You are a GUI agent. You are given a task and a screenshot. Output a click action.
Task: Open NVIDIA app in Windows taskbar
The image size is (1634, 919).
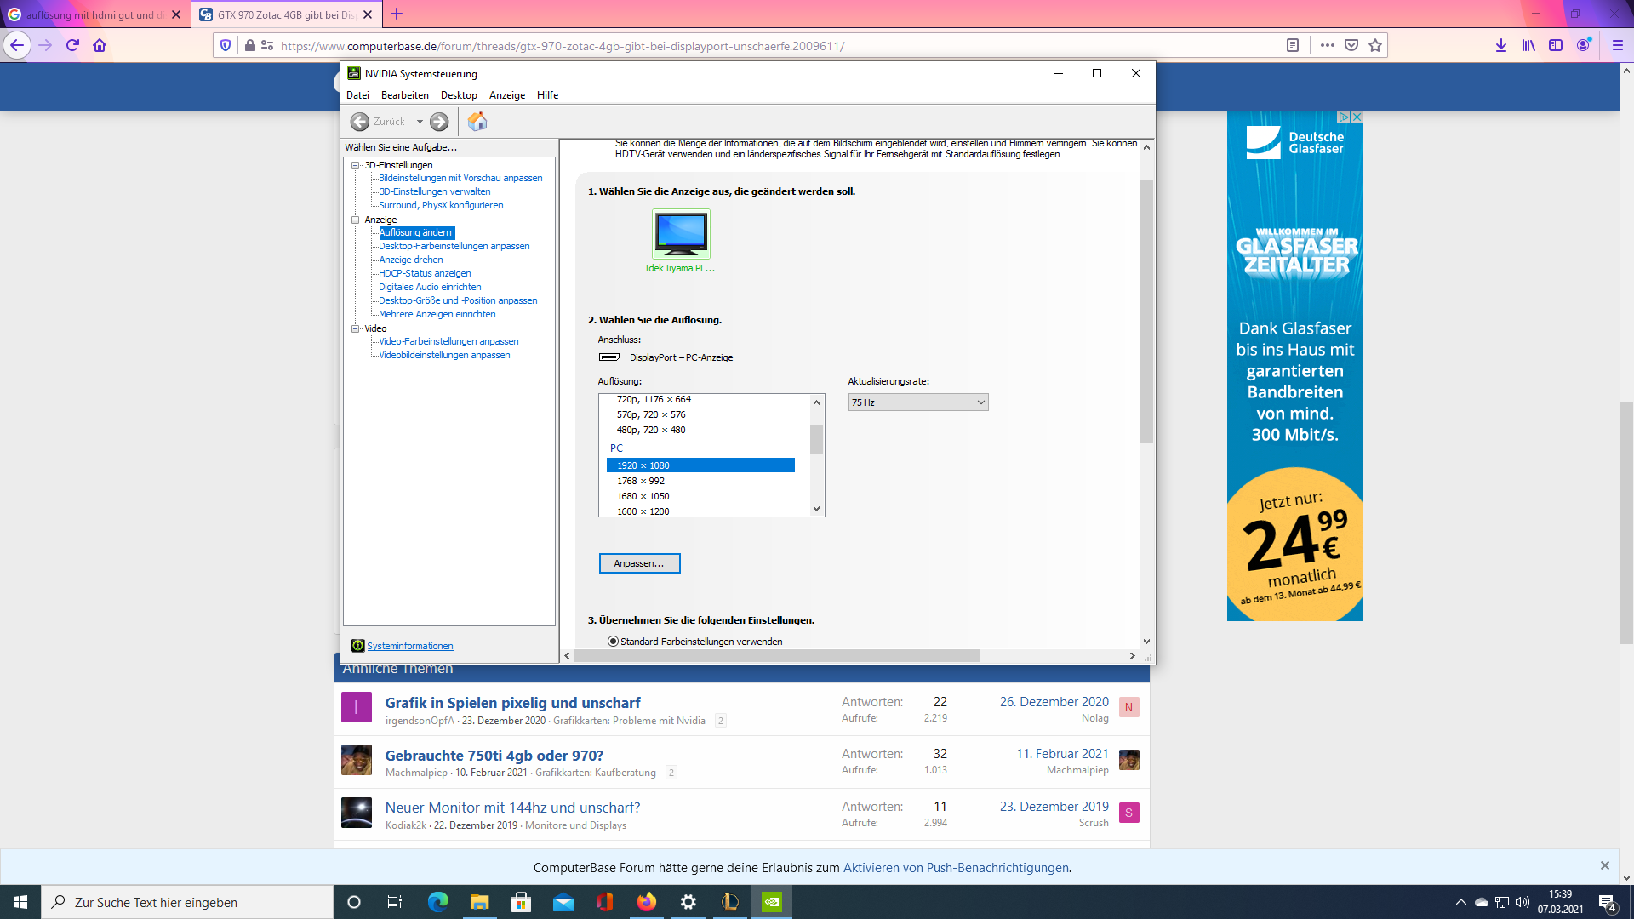[x=771, y=902]
